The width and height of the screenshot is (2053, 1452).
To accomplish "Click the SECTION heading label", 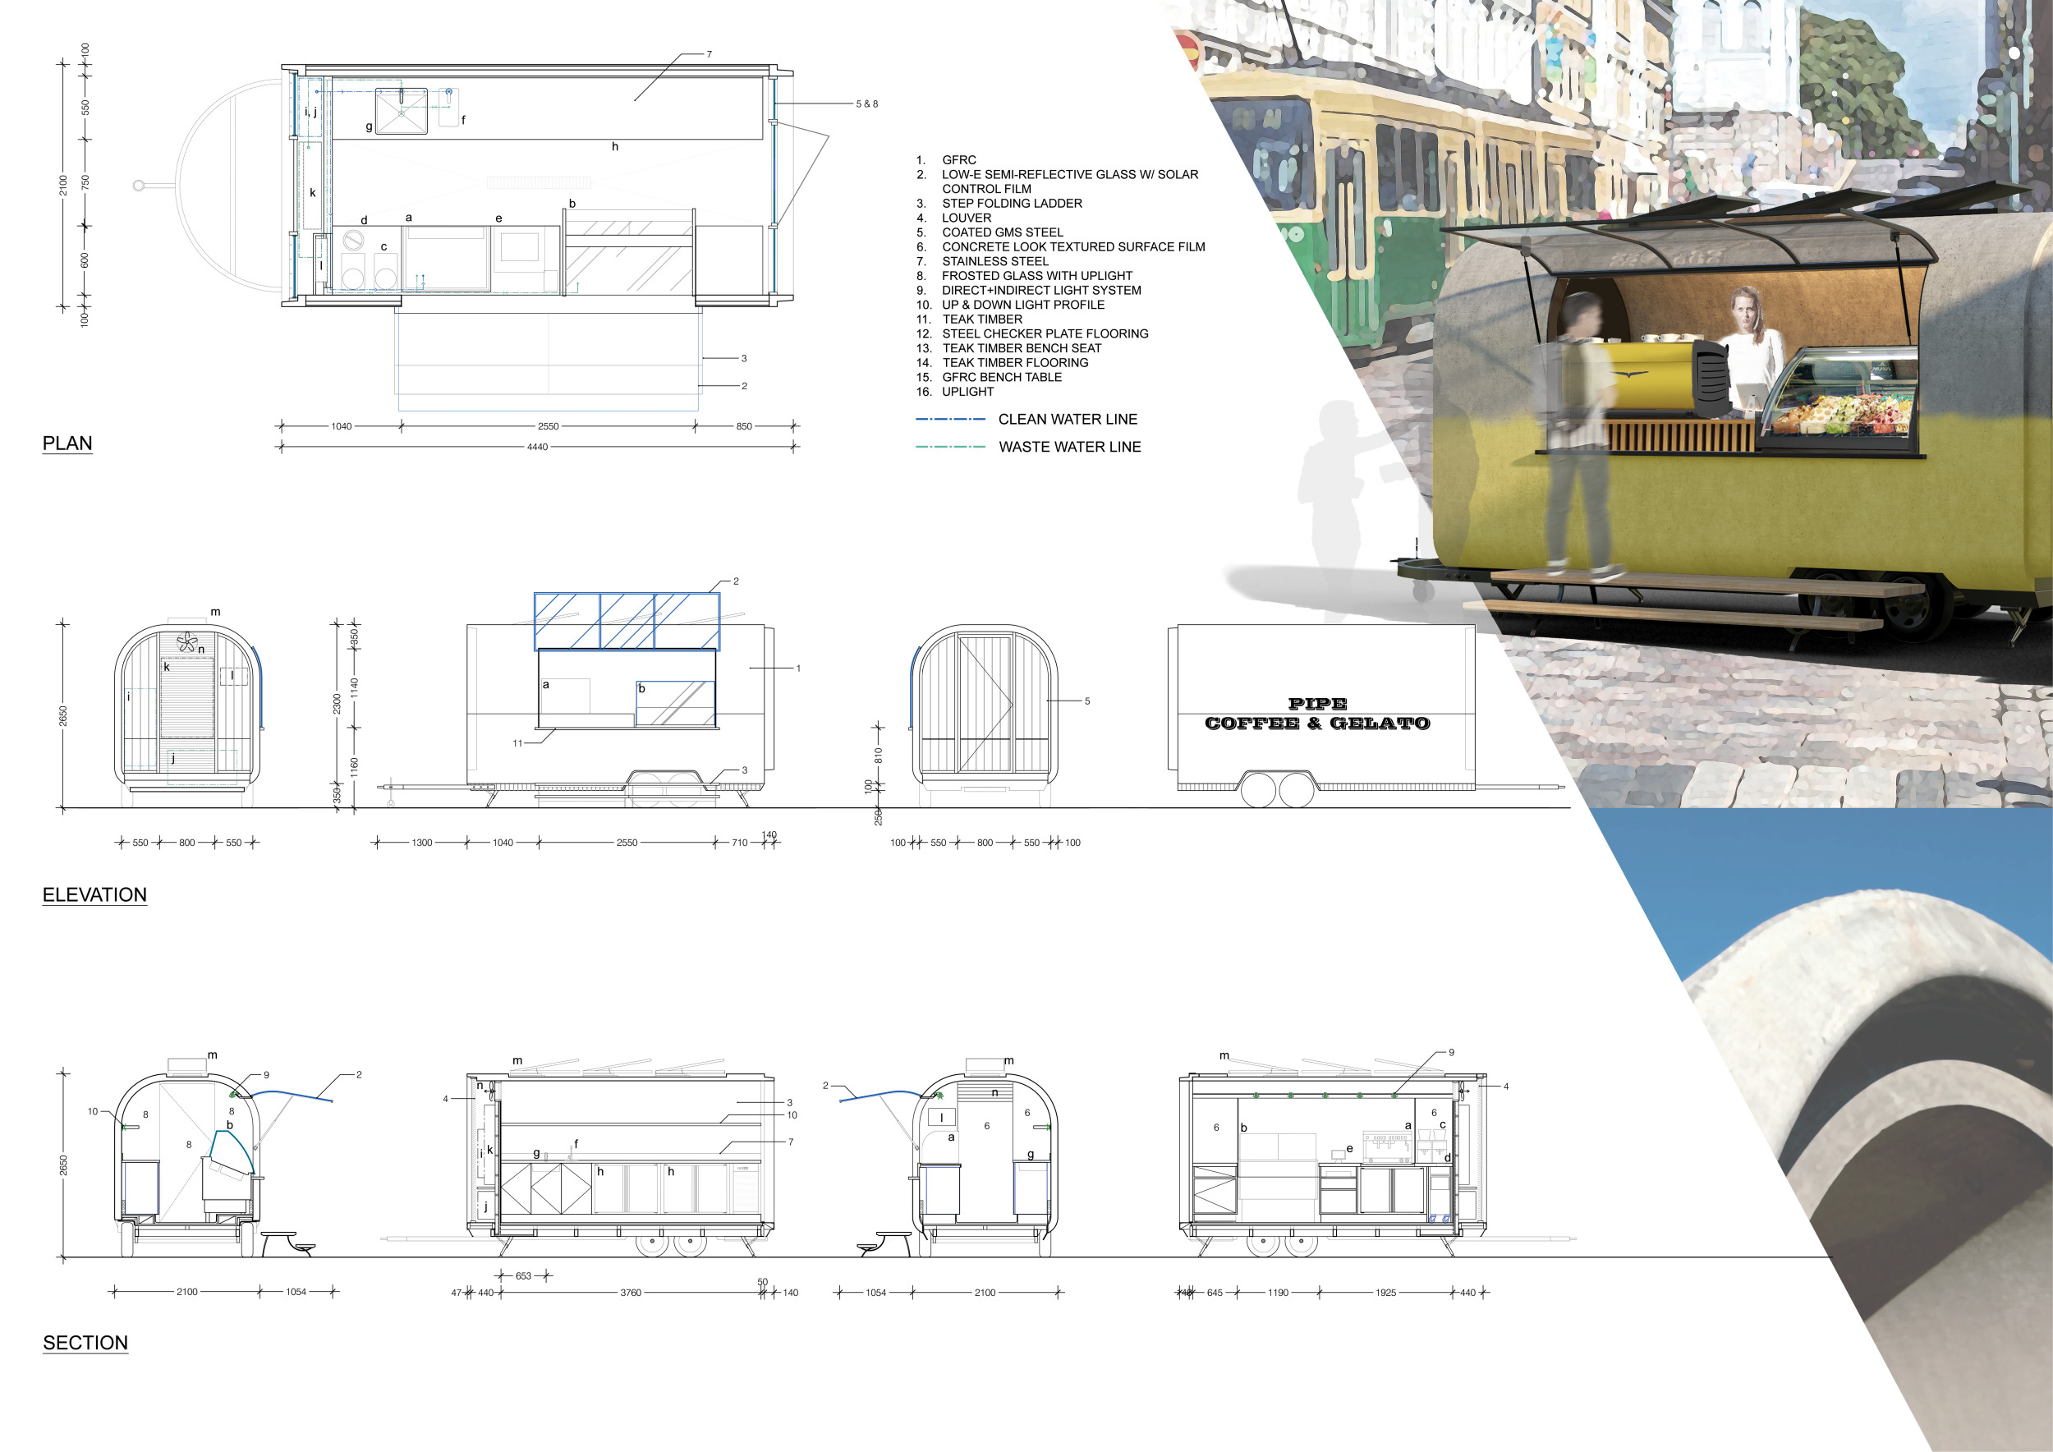I will pyautogui.click(x=85, y=1343).
